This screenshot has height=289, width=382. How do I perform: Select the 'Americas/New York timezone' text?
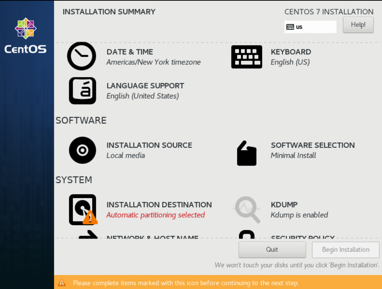point(154,62)
